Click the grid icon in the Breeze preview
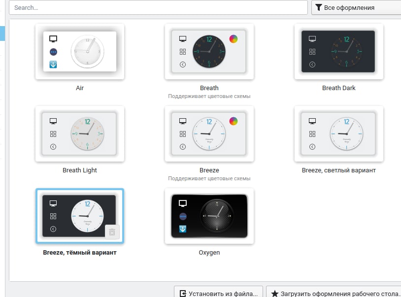The width and height of the screenshot is (401, 297). click(x=183, y=134)
